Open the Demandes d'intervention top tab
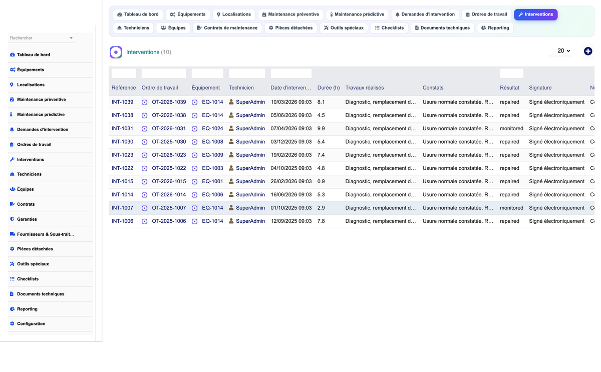 click(425, 15)
